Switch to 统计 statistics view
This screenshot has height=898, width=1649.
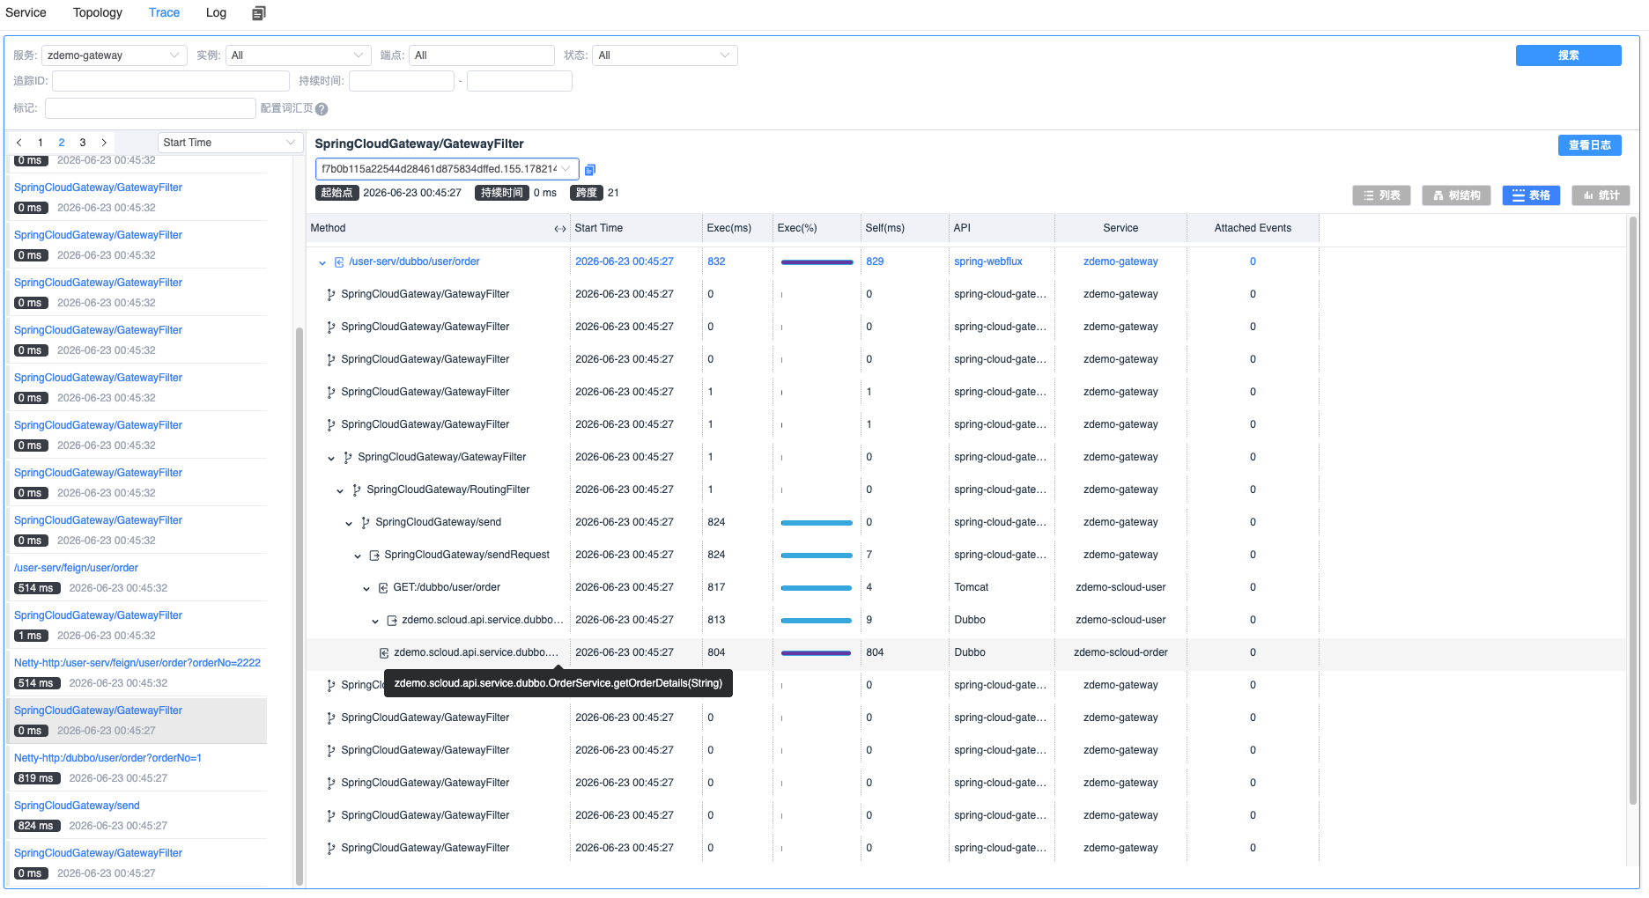tap(1601, 195)
